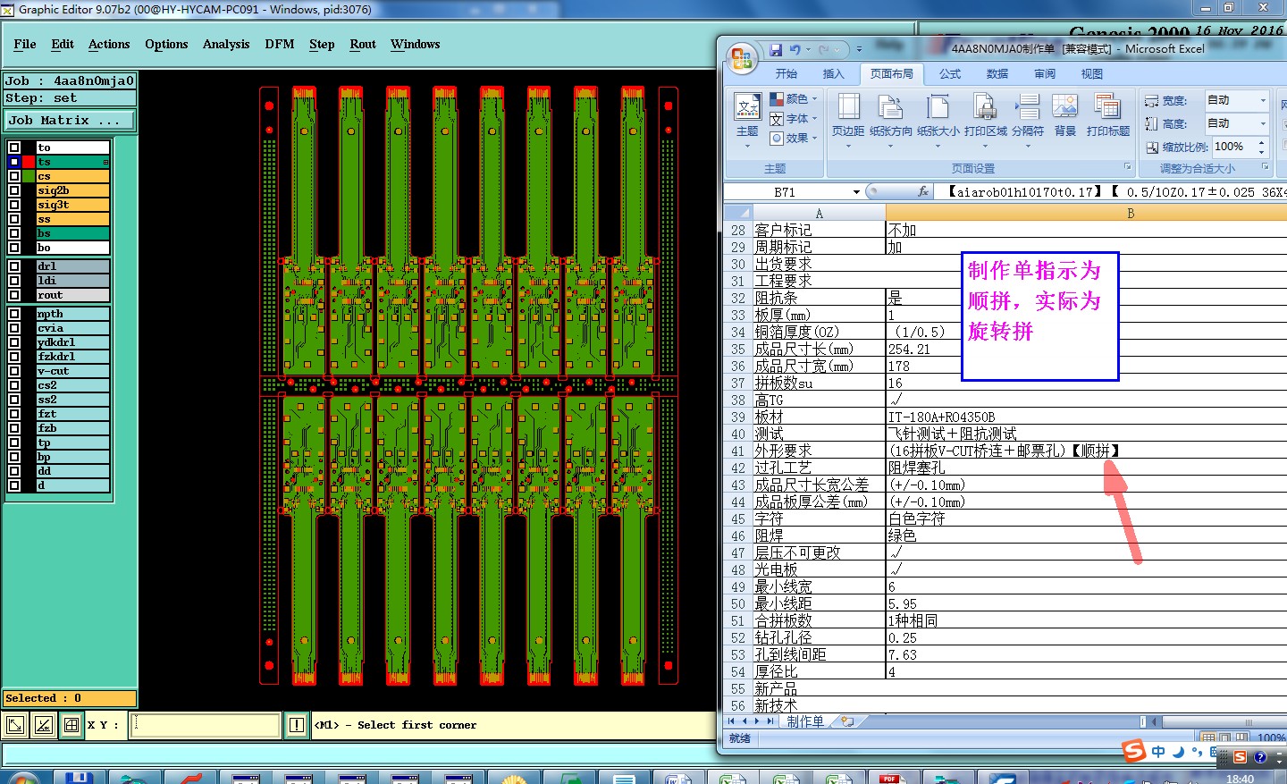Open the DFM menu in Graphic Editor
Viewport: 1287px width, 784px height.
coord(280,44)
